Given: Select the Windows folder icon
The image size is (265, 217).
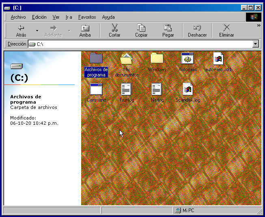Looking at the screenshot, I should [x=157, y=58].
